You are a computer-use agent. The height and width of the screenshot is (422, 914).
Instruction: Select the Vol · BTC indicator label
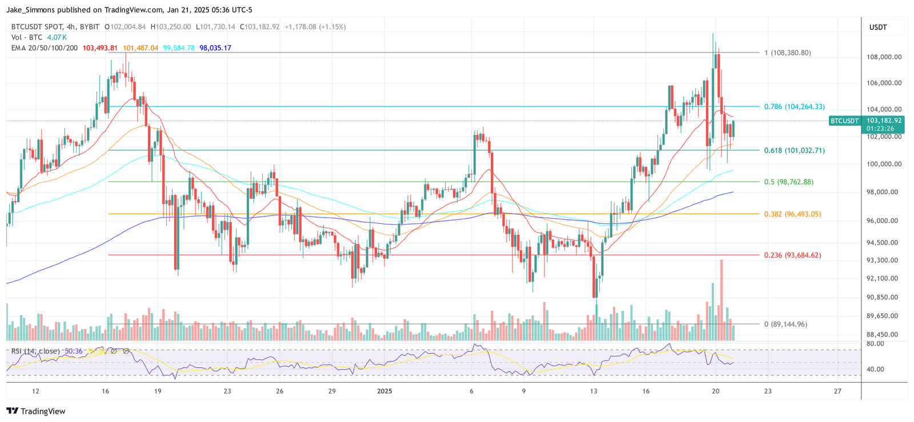[27, 37]
